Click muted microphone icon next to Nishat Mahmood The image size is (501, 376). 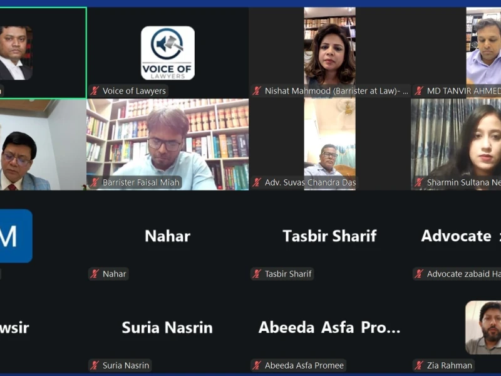pyautogui.click(x=257, y=91)
